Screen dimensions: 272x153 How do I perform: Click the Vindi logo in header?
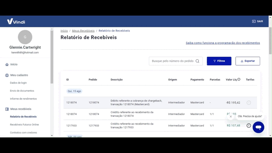click(16, 21)
